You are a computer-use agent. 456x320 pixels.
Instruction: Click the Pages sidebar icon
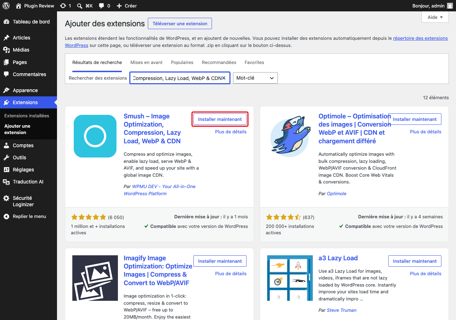coord(6,62)
